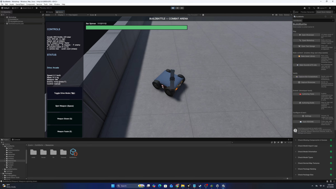
Task: Advance one frame with Step button
Action: [x=182, y=8]
